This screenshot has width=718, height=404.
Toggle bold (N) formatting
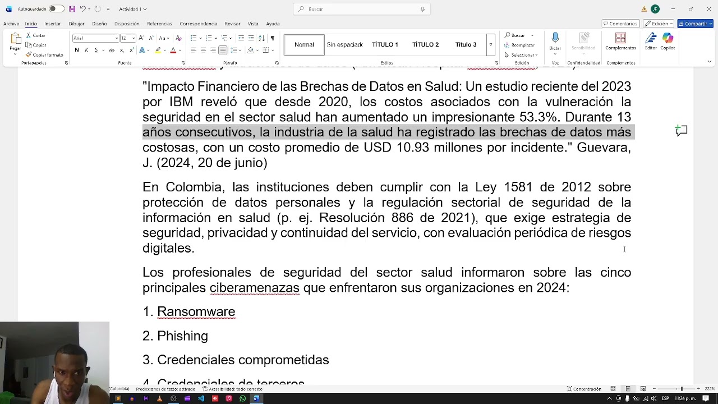pyautogui.click(x=77, y=50)
